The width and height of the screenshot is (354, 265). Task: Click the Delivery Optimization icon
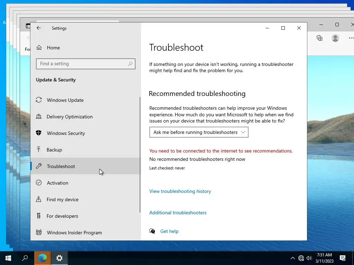click(x=39, y=117)
